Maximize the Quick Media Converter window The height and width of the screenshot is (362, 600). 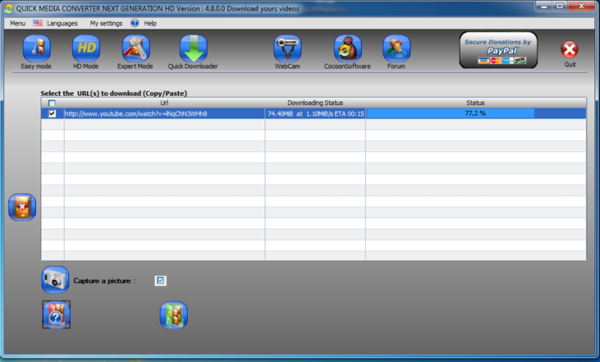pos(560,7)
